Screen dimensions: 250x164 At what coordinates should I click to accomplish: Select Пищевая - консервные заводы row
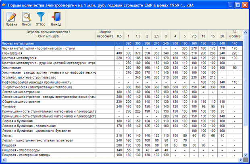[x=122, y=155]
